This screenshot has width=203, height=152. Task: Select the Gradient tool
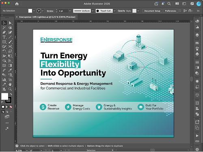coord(10,66)
